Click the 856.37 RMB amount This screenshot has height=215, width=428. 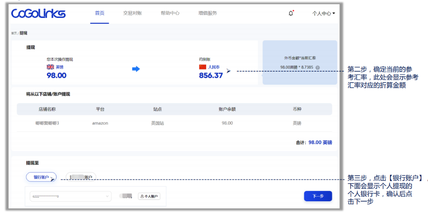pos(211,76)
